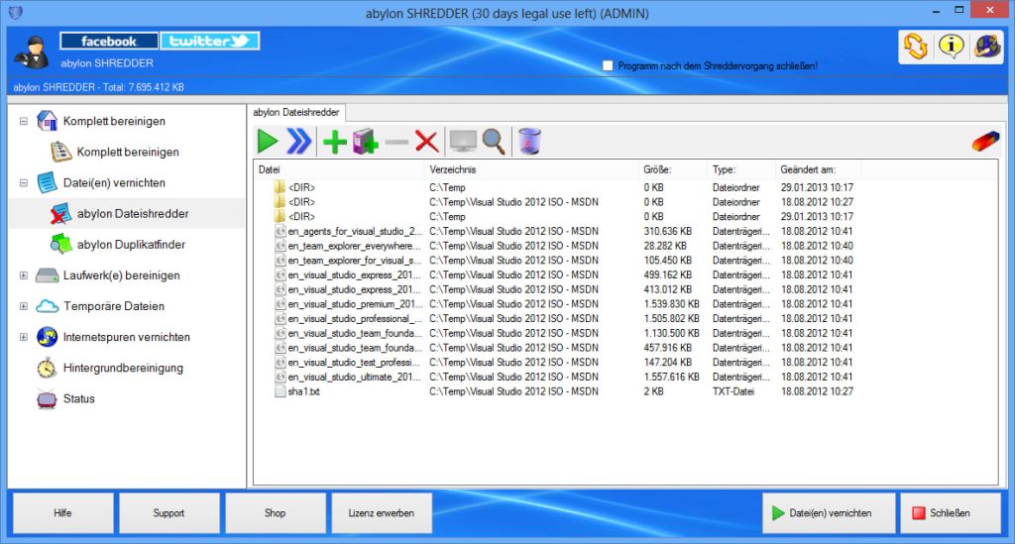Select abylon Dateishredder in the sidebar
This screenshot has height=544, width=1015.
coord(120,213)
